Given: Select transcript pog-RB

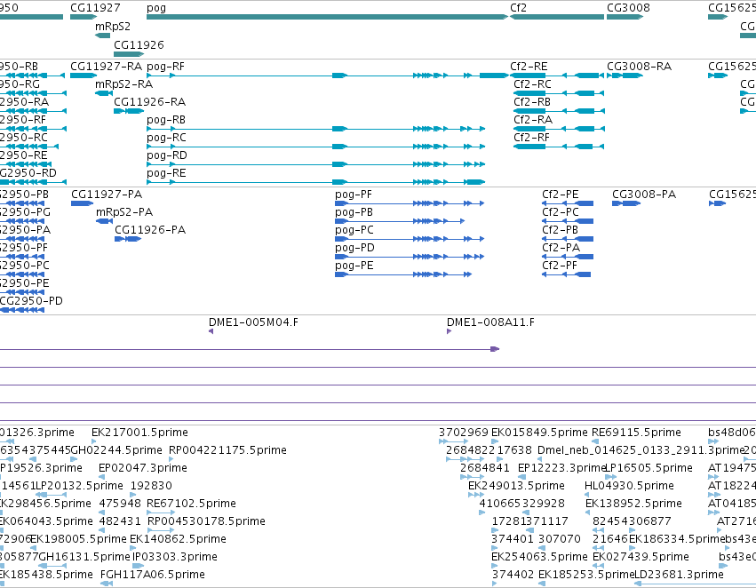Looking at the screenshot, I should (x=315, y=129).
